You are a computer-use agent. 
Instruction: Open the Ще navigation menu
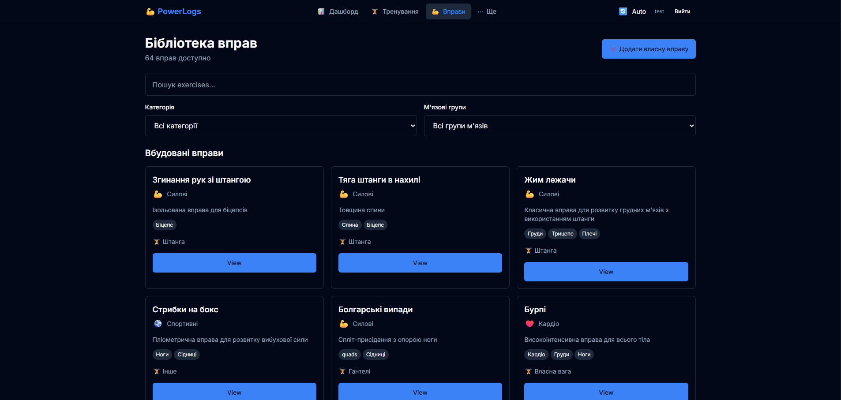[x=487, y=11]
